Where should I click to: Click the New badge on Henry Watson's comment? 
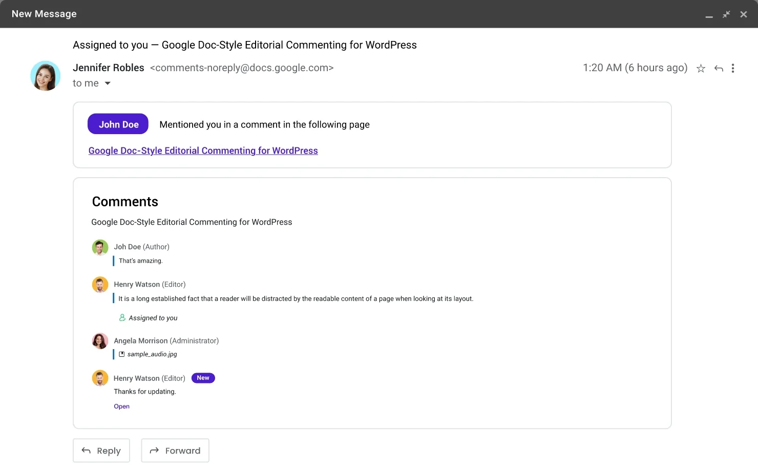pos(203,378)
